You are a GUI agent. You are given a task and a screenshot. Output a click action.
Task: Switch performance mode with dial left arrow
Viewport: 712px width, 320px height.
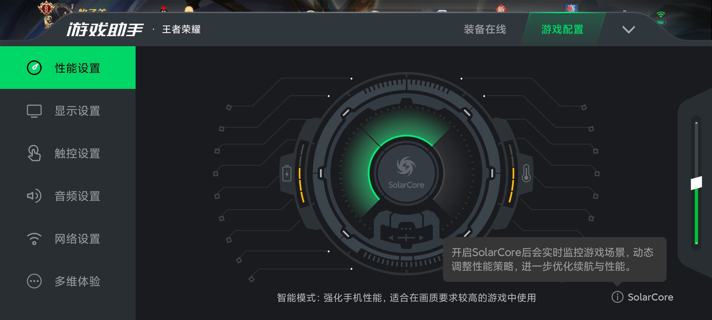point(391,238)
